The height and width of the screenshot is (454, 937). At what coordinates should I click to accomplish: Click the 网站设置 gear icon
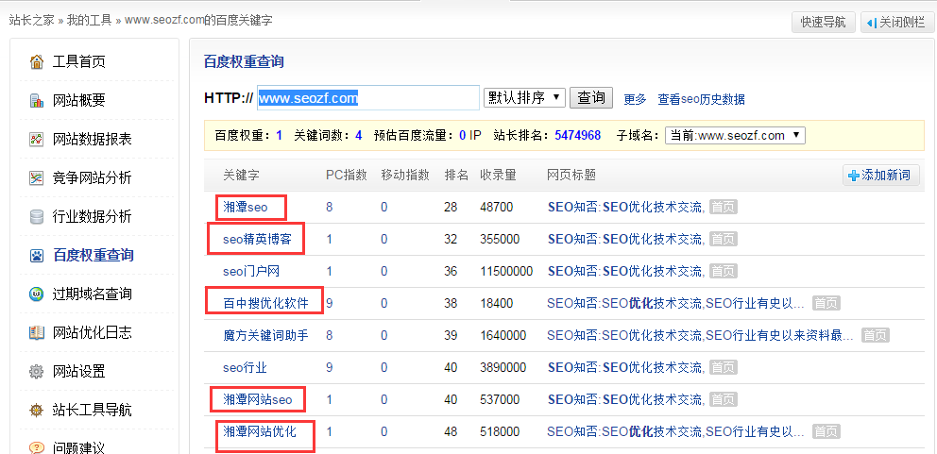coord(37,372)
